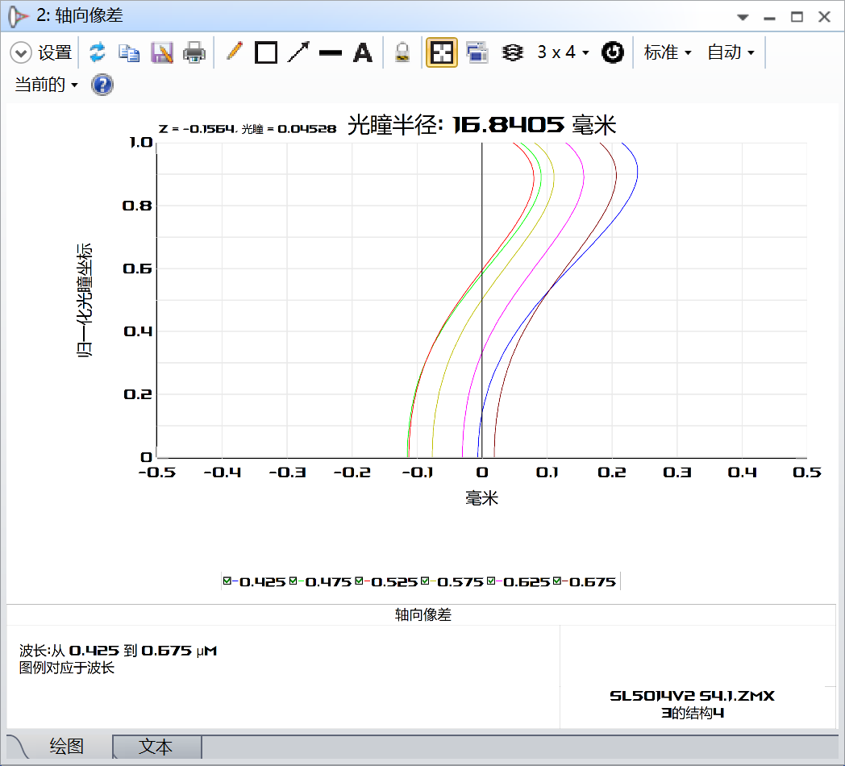Open the 当前的 configuration dropdown
Viewport: 845px width, 766px height.
click(46, 85)
